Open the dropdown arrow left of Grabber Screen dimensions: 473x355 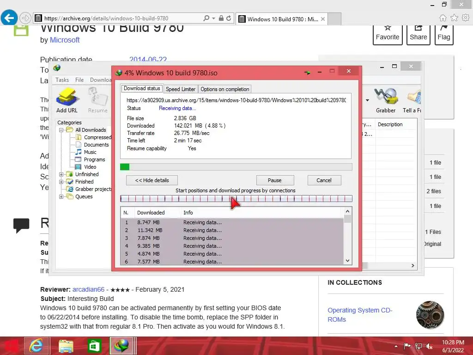point(367,100)
